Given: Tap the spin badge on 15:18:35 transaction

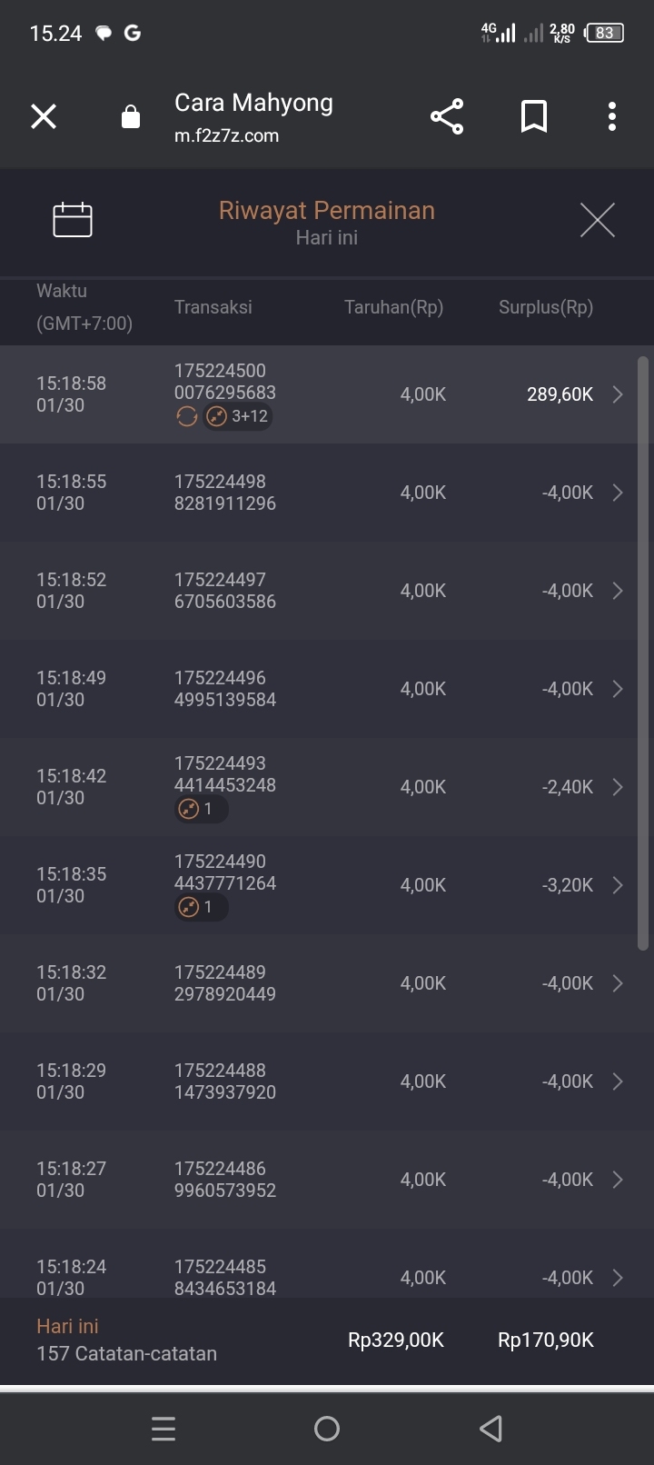Looking at the screenshot, I should 200,907.
